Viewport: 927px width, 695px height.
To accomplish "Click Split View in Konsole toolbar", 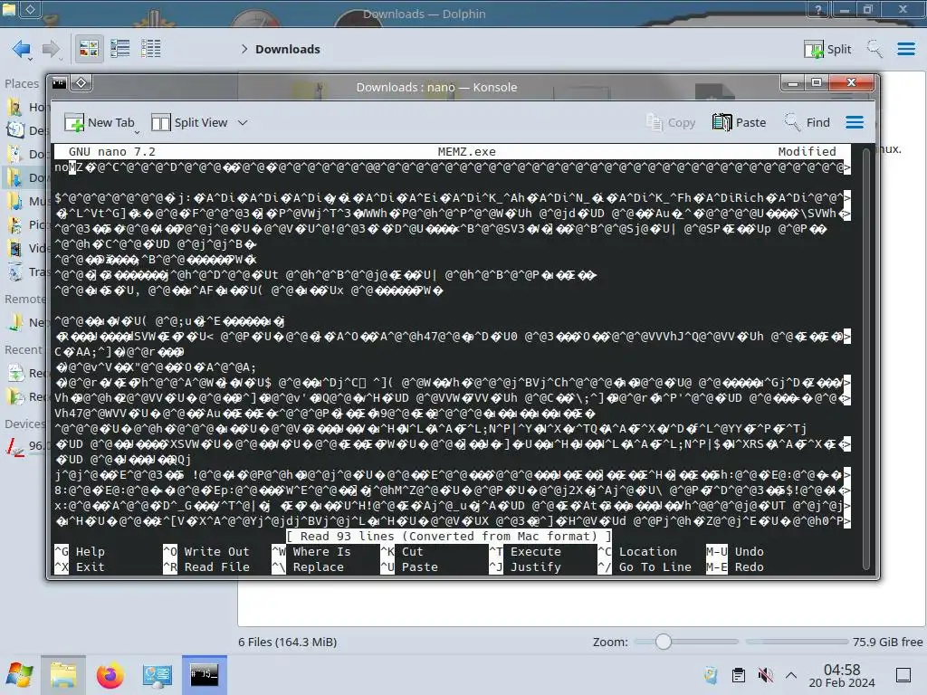I will [189, 122].
